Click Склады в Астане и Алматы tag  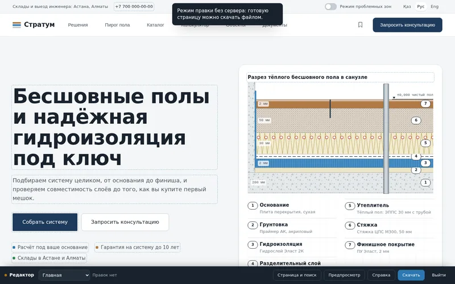click(x=49, y=258)
